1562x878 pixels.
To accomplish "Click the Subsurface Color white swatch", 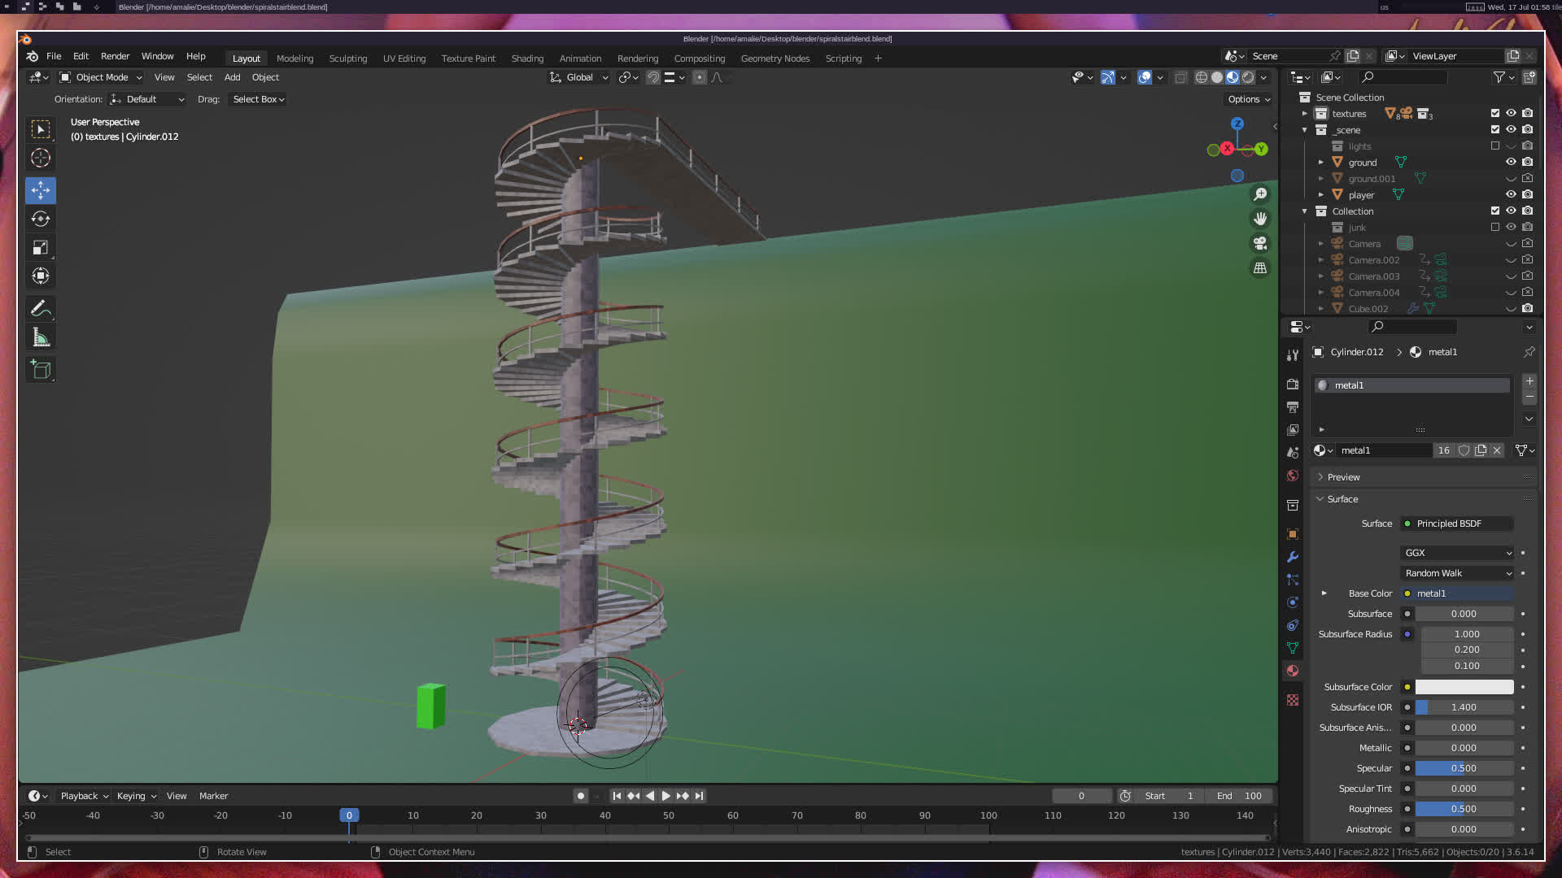I will [x=1464, y=687].
